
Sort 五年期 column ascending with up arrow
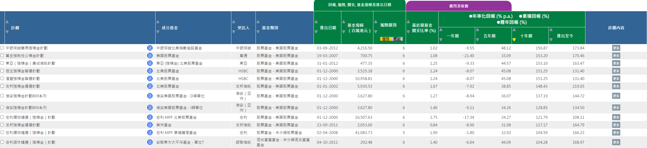[x=477, y=30]
